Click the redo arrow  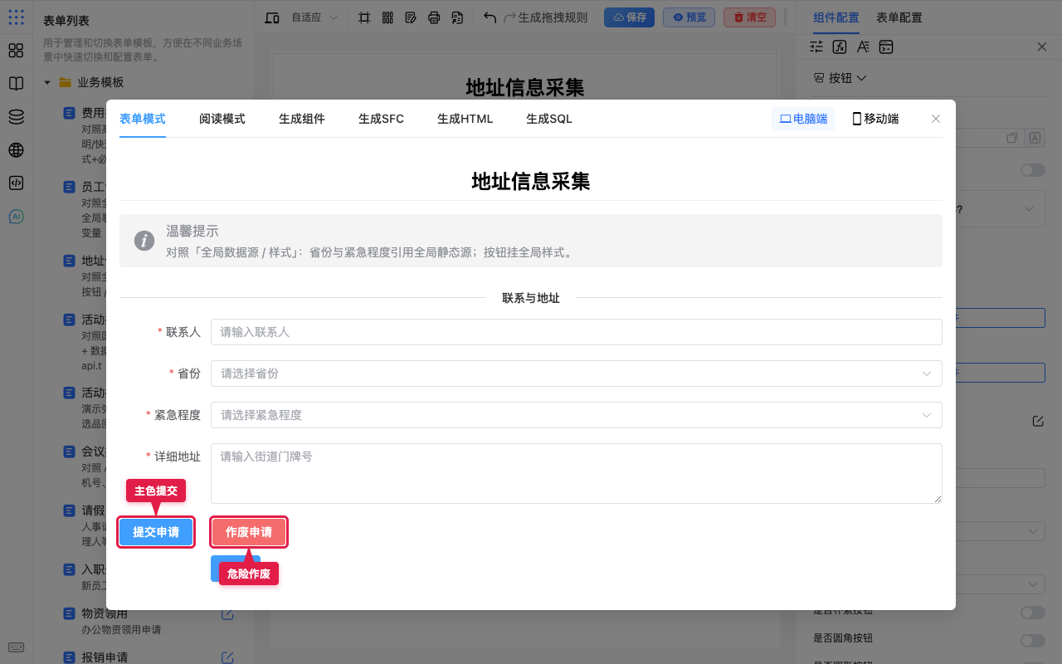coord(509,17)
